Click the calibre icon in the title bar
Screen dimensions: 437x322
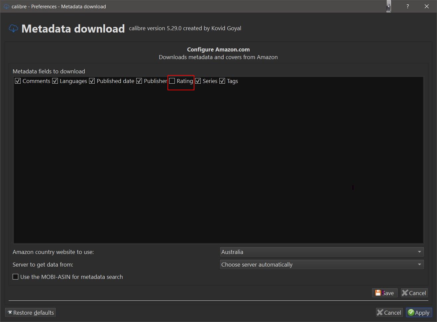click(x=6, y=6)
